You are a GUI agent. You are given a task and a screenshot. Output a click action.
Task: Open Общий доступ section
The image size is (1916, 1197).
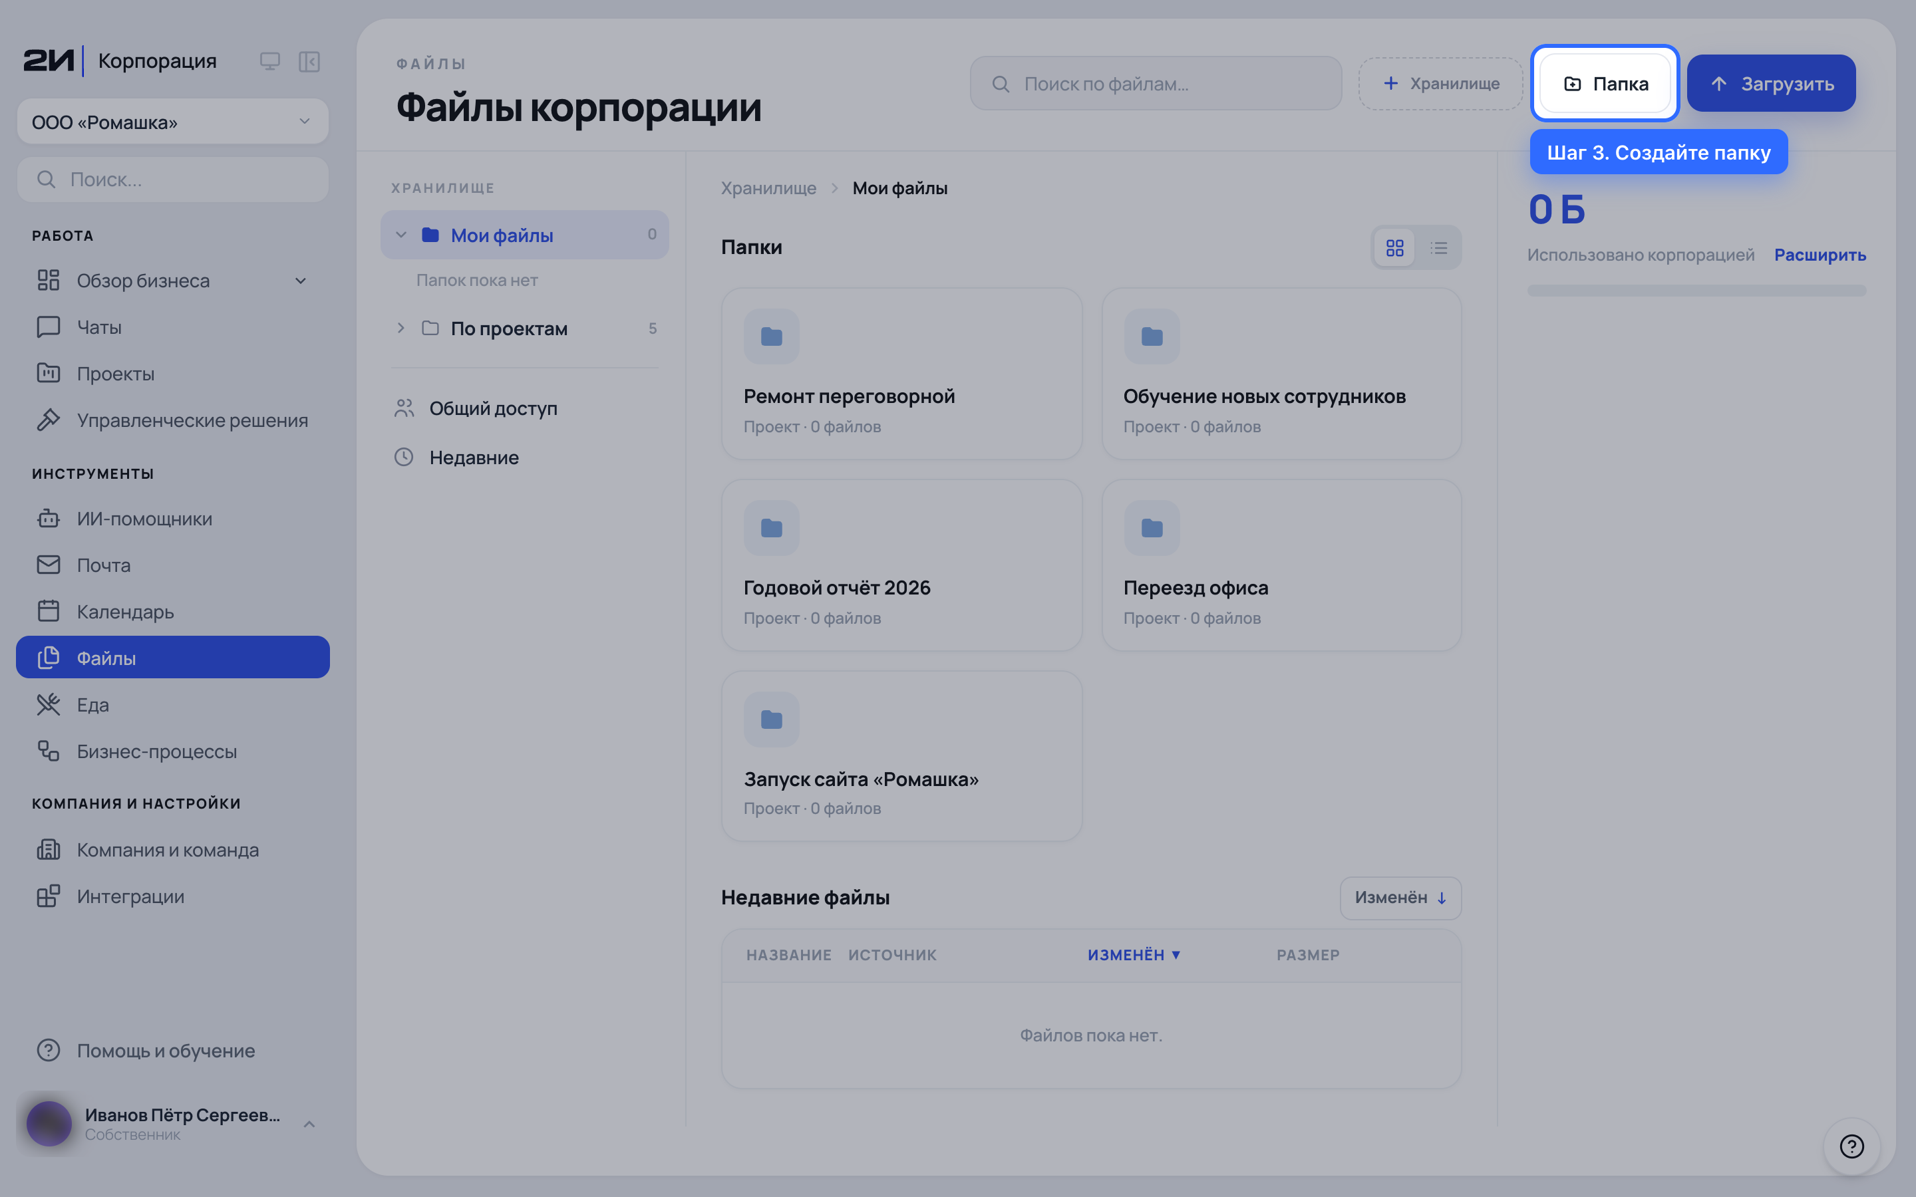click(525, 408)
